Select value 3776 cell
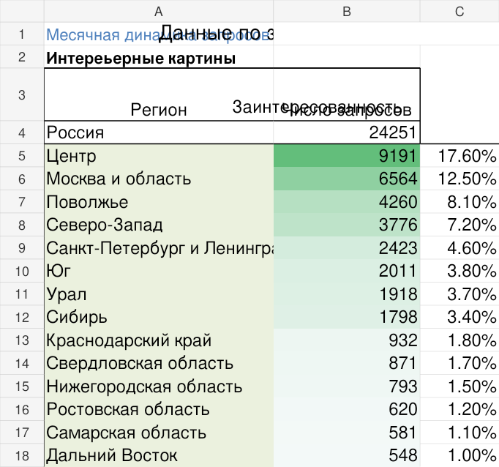Viewport: 499px width, 467px height. (347, 225)
